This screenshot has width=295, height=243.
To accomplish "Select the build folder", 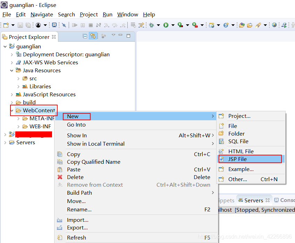I will (x=29, y=102).
